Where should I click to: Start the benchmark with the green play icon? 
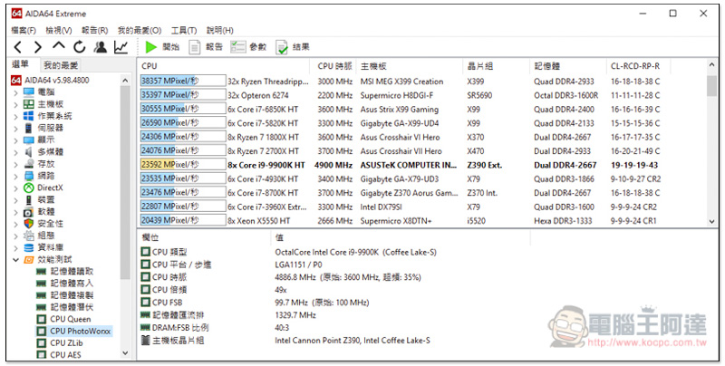coord(150,47)
